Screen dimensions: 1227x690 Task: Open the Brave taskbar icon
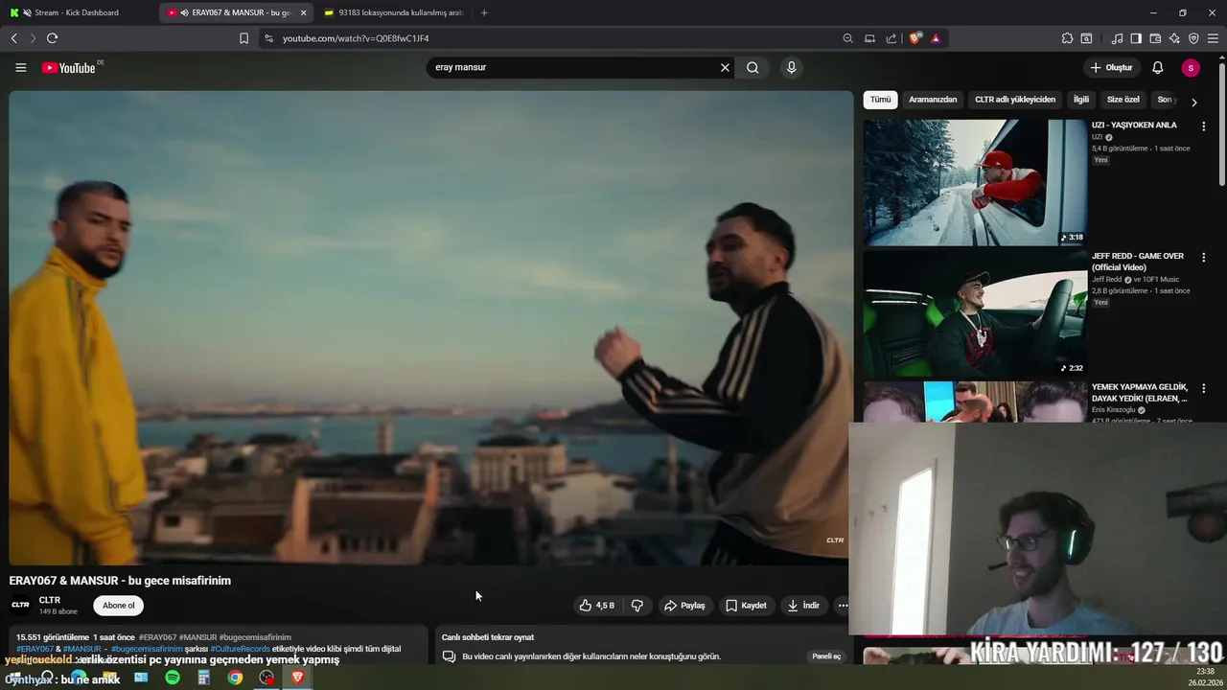[x=297, y=678]
